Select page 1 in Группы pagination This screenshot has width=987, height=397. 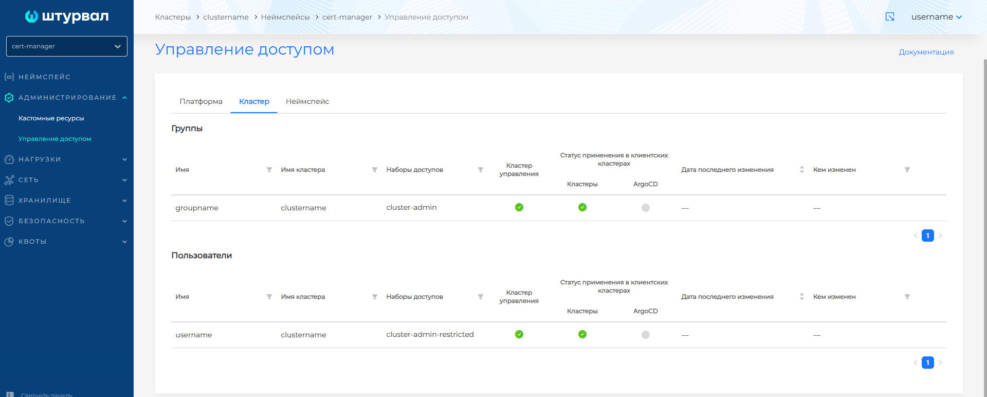928,236
